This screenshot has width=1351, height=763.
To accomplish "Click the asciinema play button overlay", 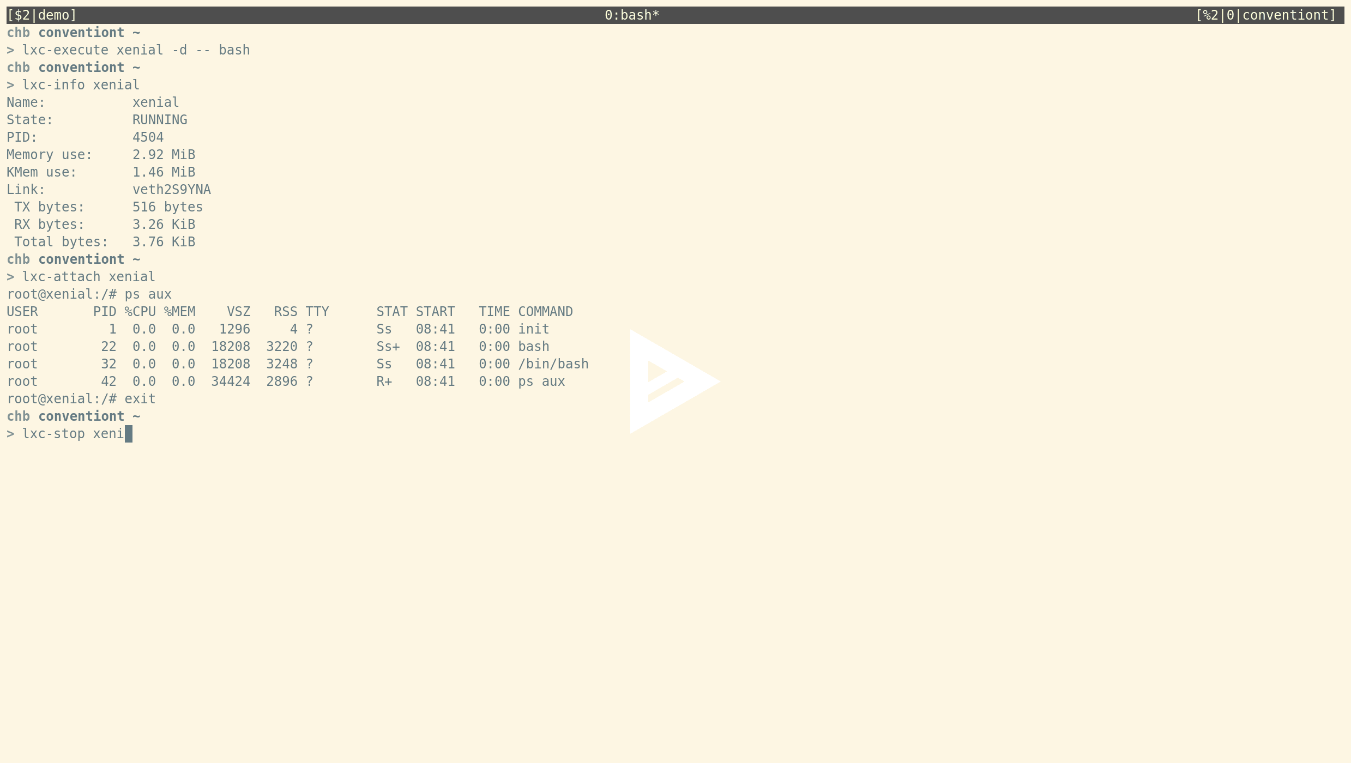I will point(675,381).
